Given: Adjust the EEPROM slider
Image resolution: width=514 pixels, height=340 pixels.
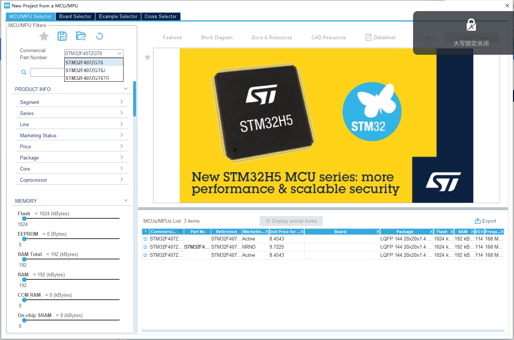Looking at the screenshot, I should pos(24,239).
